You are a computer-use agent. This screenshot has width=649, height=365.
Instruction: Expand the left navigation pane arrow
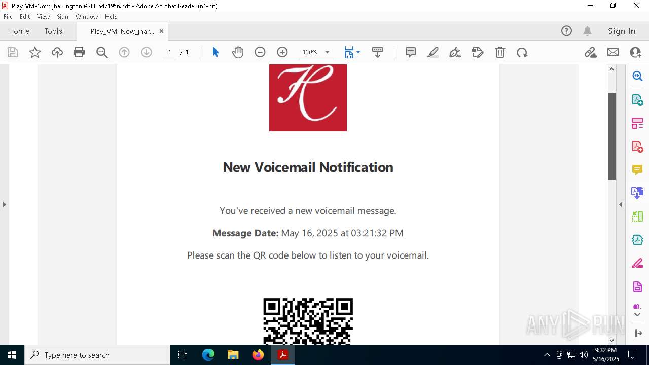(x=4, y=204)
